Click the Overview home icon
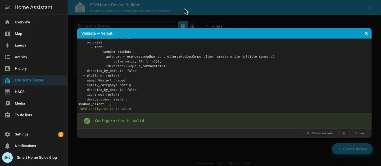Viewport: 381px width, 166px height. point(7,22)
